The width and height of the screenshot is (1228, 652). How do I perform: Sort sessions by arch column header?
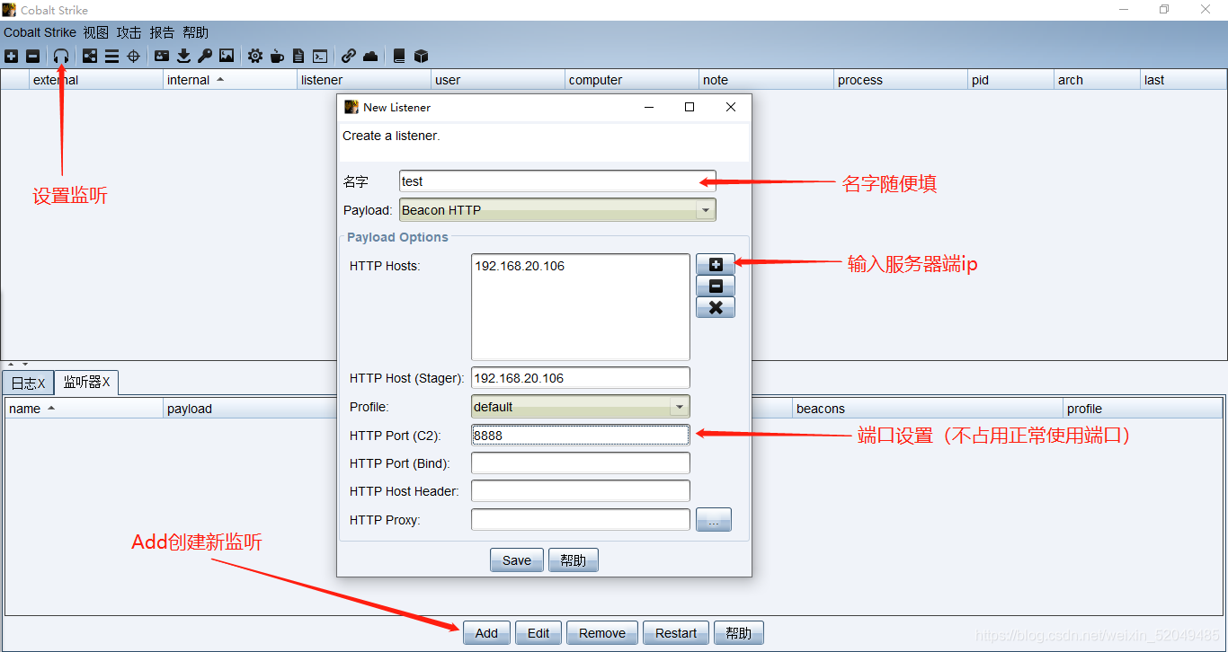1098,80
